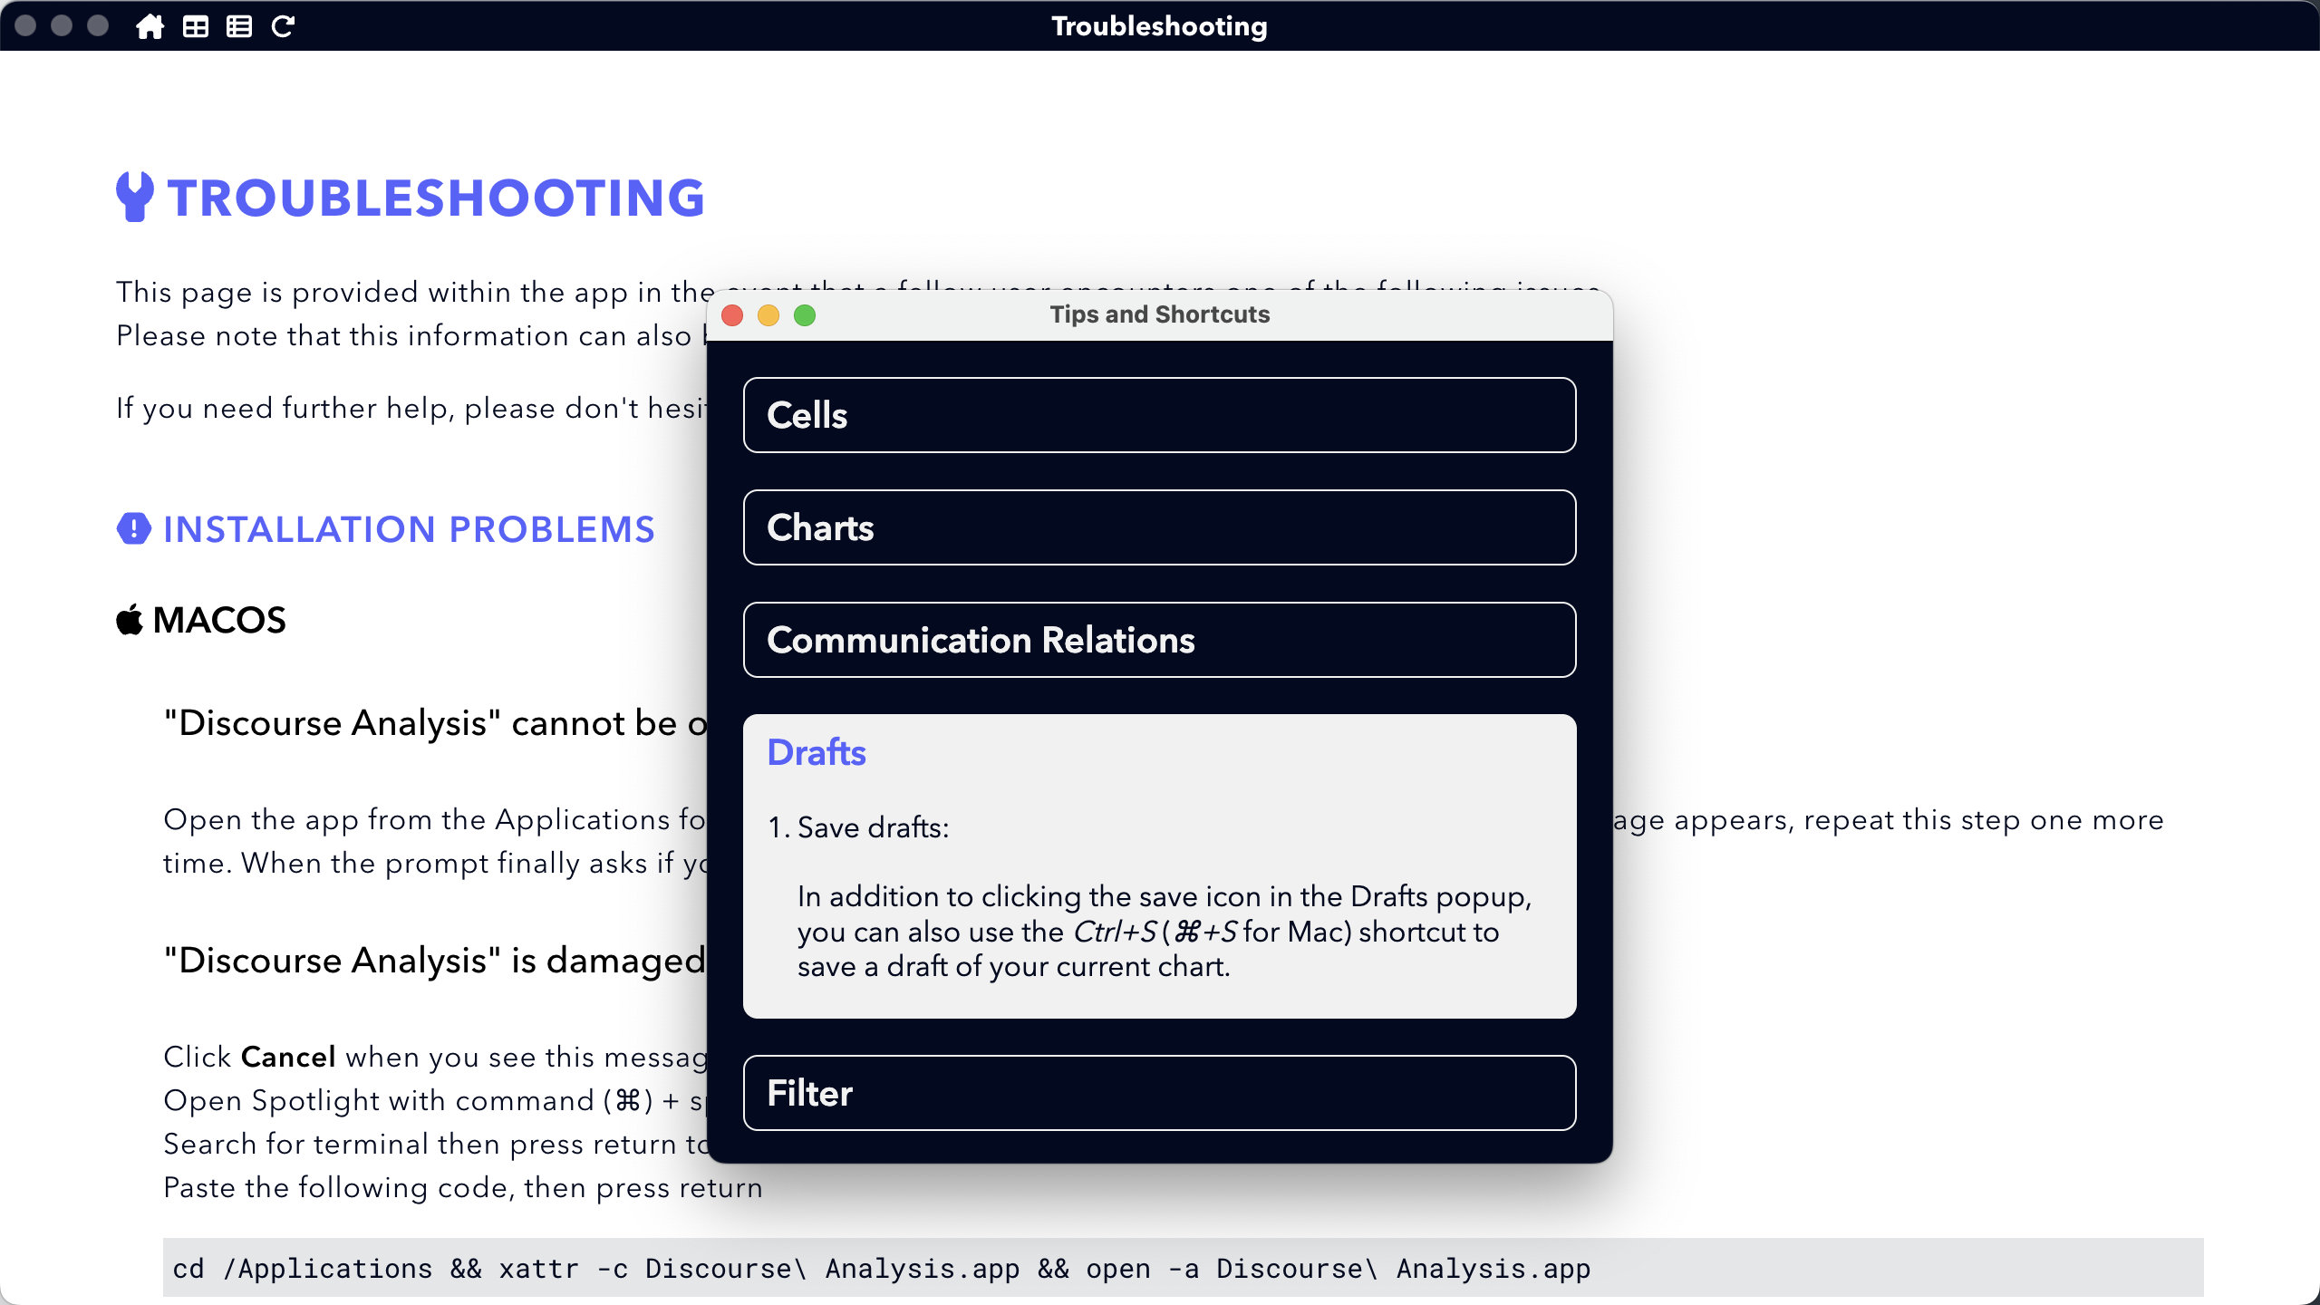Expand the Filter section
Image resolution: width=2320 pixels, height=1305 pixels.
click(1159, 1093)
